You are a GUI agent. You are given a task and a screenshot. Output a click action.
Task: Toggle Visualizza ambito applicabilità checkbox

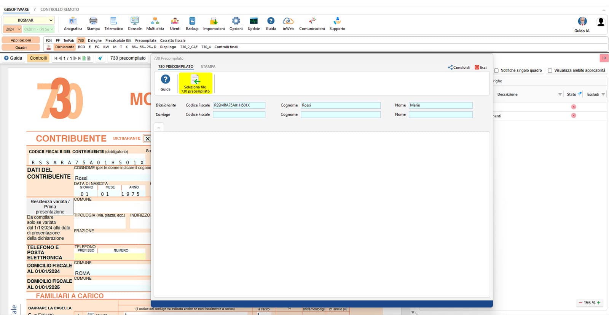coord(550,71)
